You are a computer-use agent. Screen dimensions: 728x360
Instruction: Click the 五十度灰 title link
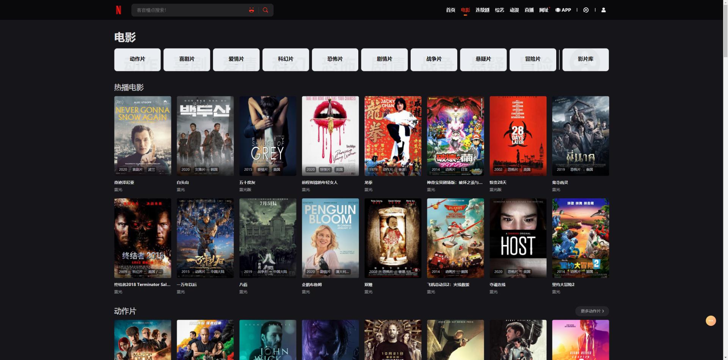(247, 182)
